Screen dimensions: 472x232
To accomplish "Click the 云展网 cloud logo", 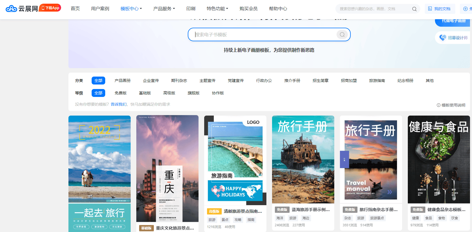I will pos(22,9).
